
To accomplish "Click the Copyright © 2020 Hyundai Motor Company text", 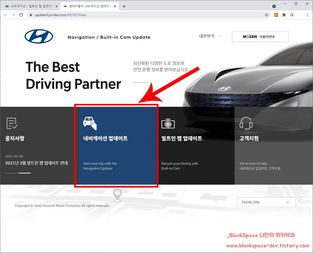I will click(62, 206).
